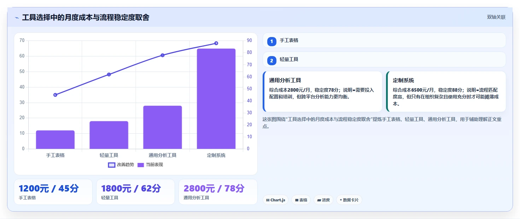520x219 pixels.
Task: Click the trend line point above 手工表格
Action: [55, 95]
